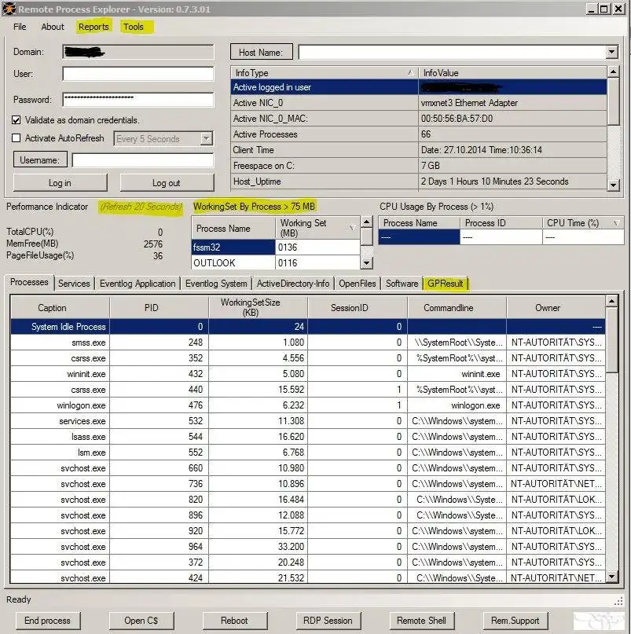Select the Active logged in user row

(419, 87)
